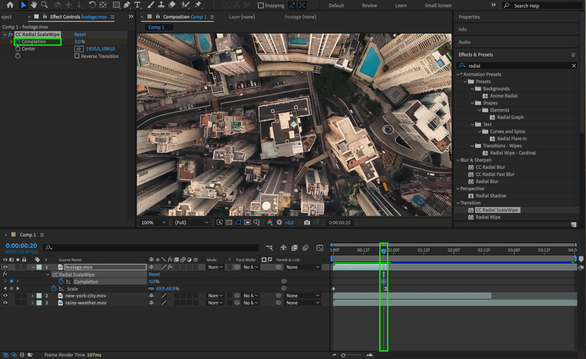Toggle transparency grid in viewer
586x359 pixels.
(x=229, y=222)
